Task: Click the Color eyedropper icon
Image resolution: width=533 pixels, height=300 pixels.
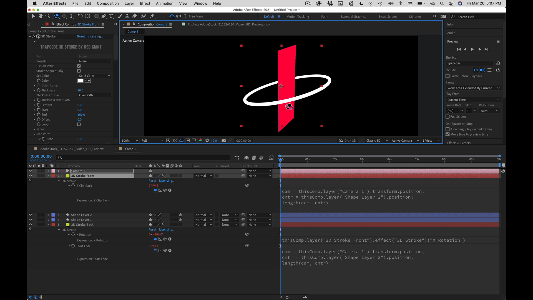Action: 88,81
